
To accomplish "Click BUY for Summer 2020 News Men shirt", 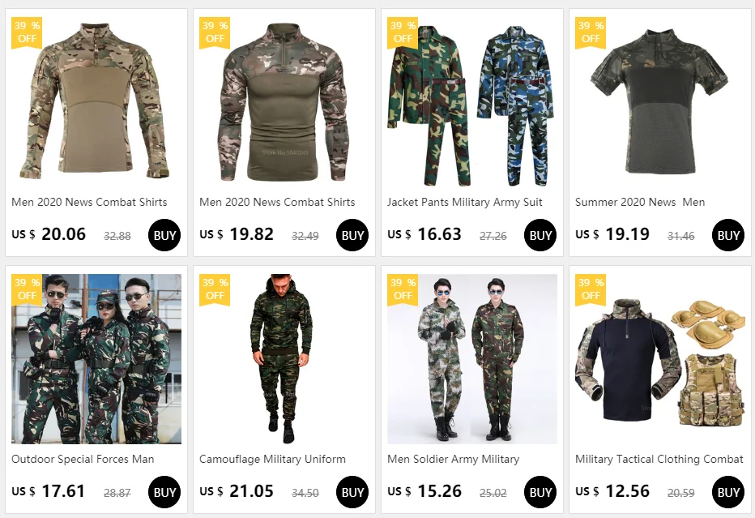I will [x=727, y=235].
